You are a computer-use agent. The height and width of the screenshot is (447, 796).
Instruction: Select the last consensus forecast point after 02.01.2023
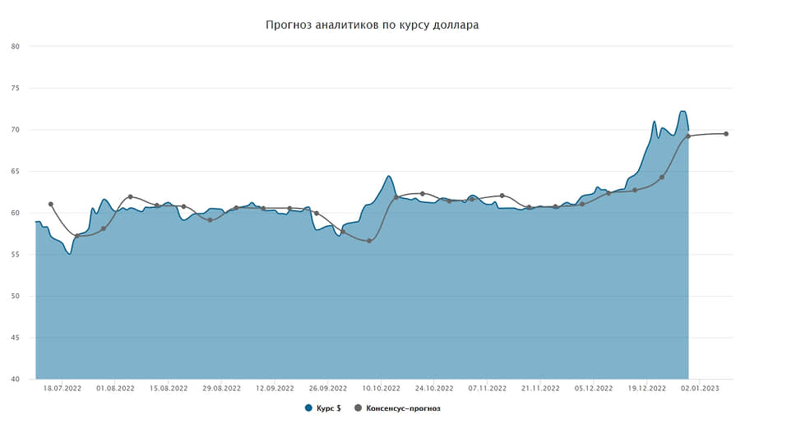[x=726, y=134]
